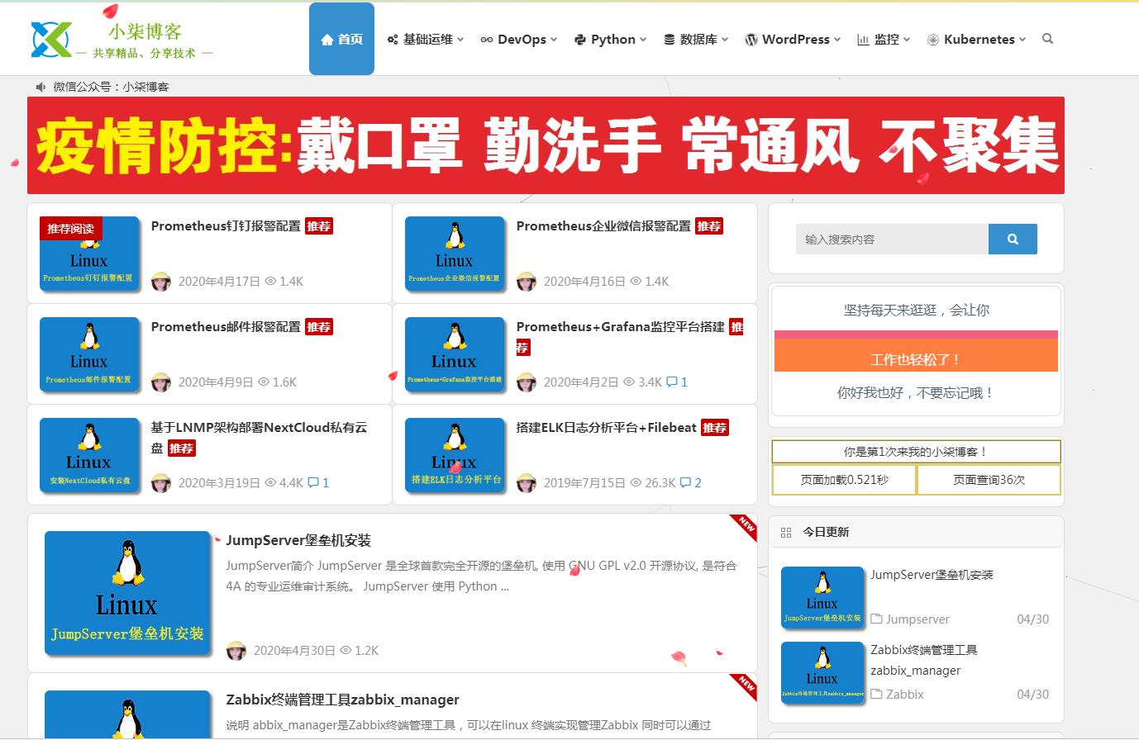Click thumbnail of Prometheus企业微信报警配置 post
1139x740 pixels.
[x=455, y=254]
